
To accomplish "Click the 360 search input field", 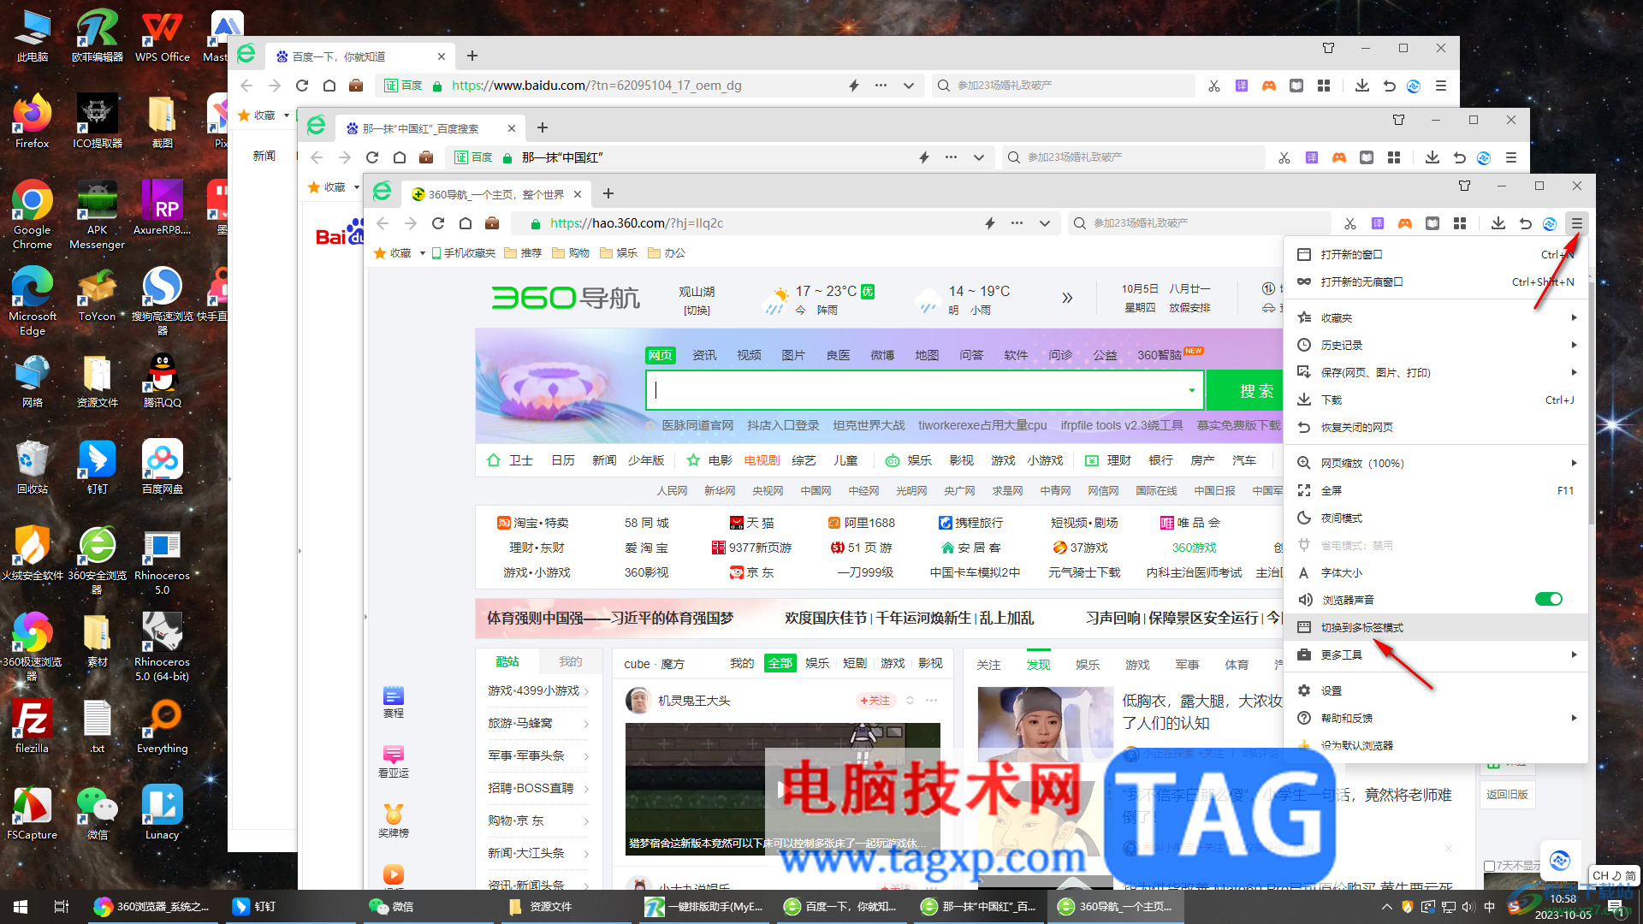I will (916, 391).
